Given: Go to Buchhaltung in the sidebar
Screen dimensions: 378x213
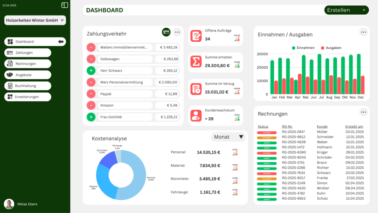Looking at the screenshot, I should point(28,86).
